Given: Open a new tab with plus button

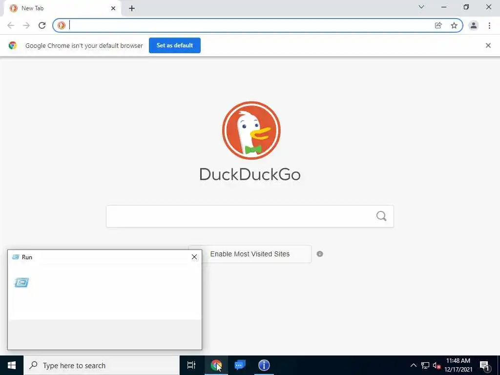Looking at the screenshot, I should click(x=132, y=8).
